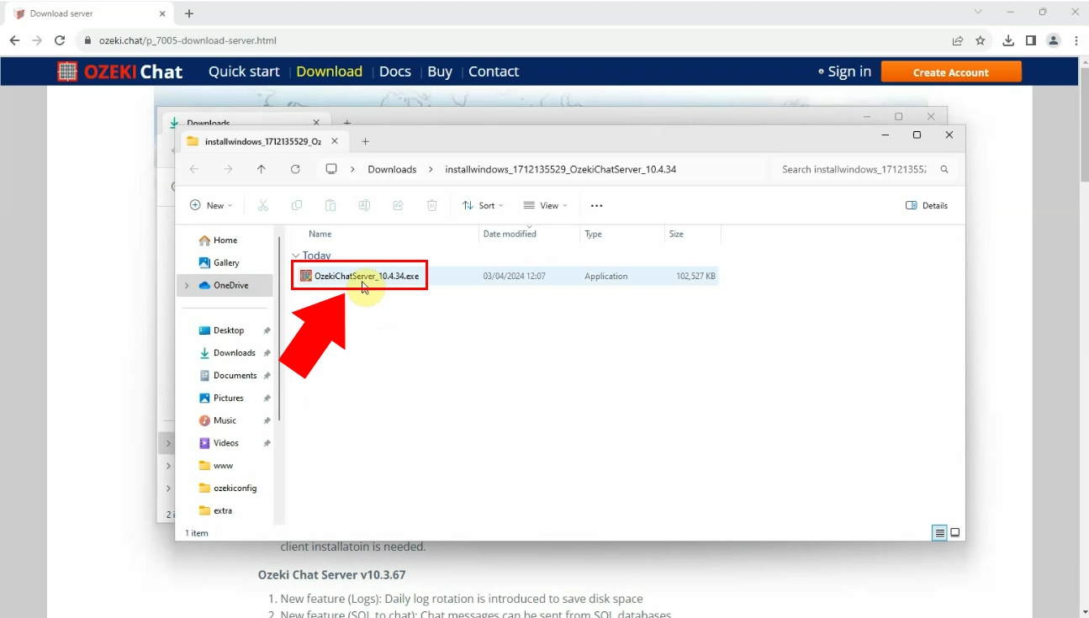Viewport: 1089px width, 618px height.
Task: Toggle the Details pane button
Action: pos(927,205)
